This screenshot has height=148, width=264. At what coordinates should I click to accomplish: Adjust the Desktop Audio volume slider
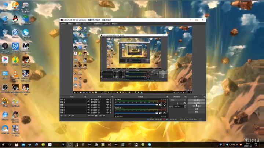point(136,105)
